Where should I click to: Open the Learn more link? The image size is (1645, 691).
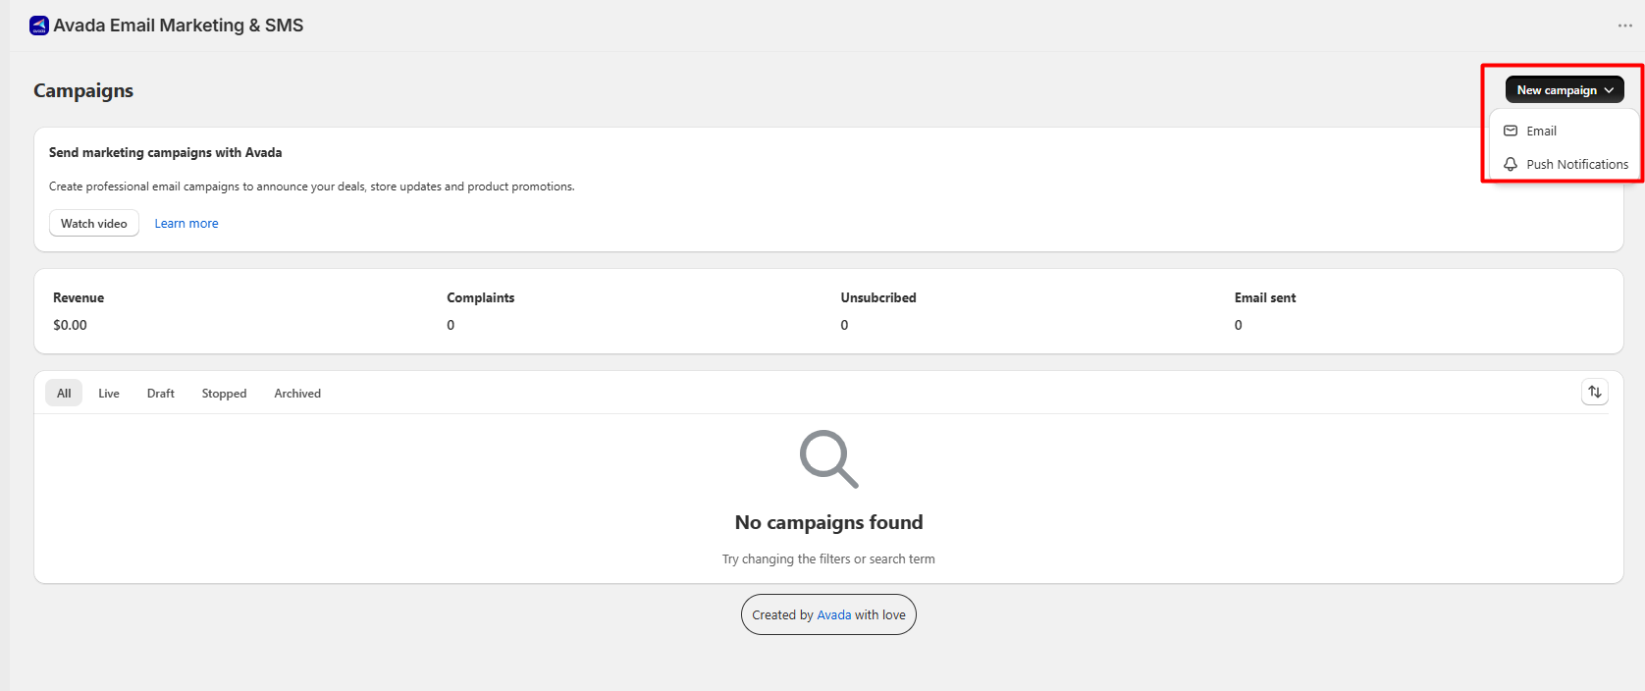pyautogui.click(x=186, y=223)
